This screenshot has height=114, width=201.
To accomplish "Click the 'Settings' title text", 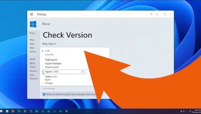I will tap(42, 14).
